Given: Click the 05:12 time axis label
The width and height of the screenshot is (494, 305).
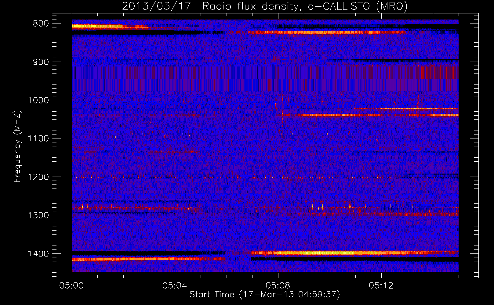Looking at the screenshot, I should pyautogui.click(x=381, y=286).
